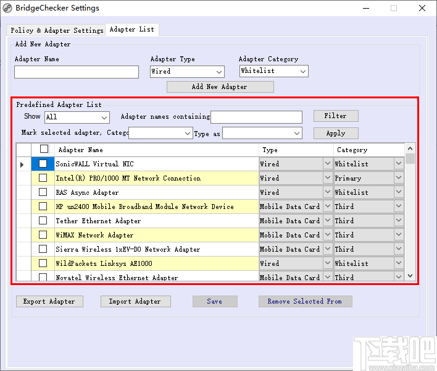Image resolution: width=437 pixels, height=371 pixels.
Task: Click the adapter list scroll up arrow
Action: (x=410, y=148)
